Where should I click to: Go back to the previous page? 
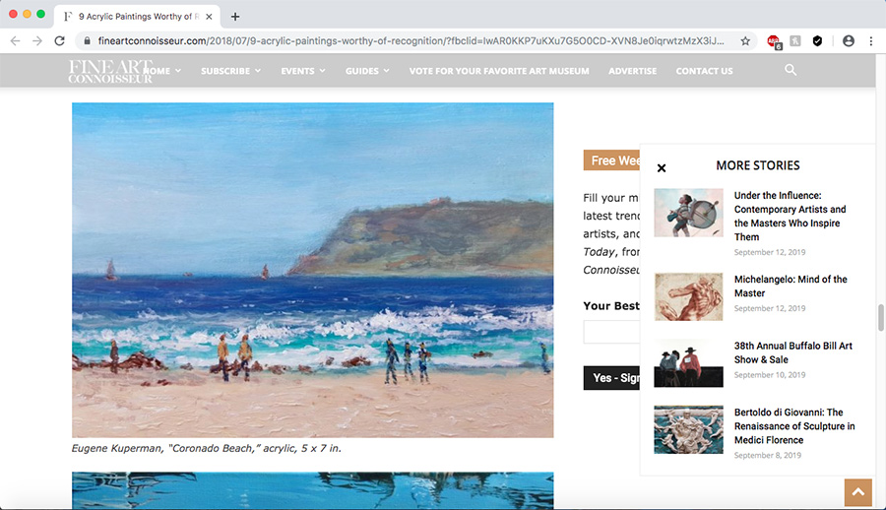pos(15,40)
